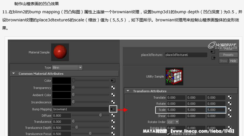Viewport: 244px width, 136px height.
Task: Click the Ambient Color checker map icon
Action: (x=113, y=95)
